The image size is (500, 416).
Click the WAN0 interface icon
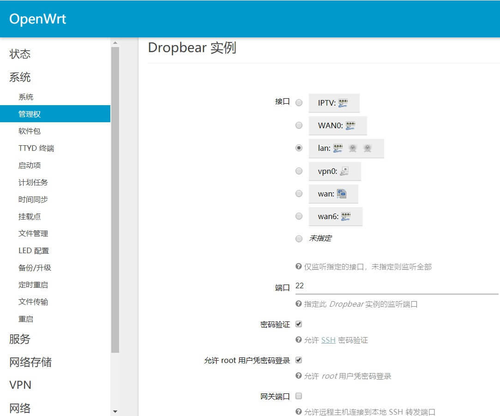350,125
